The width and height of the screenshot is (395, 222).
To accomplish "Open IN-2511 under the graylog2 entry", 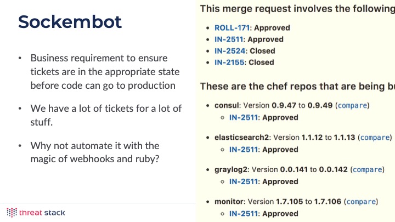I will 244,181.
